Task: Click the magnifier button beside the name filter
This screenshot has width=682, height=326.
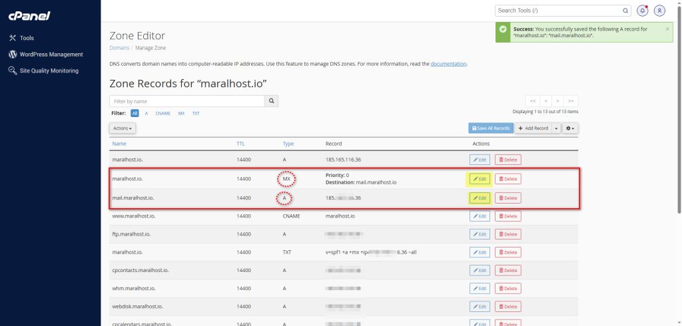Action: click(x=271, y=101)
